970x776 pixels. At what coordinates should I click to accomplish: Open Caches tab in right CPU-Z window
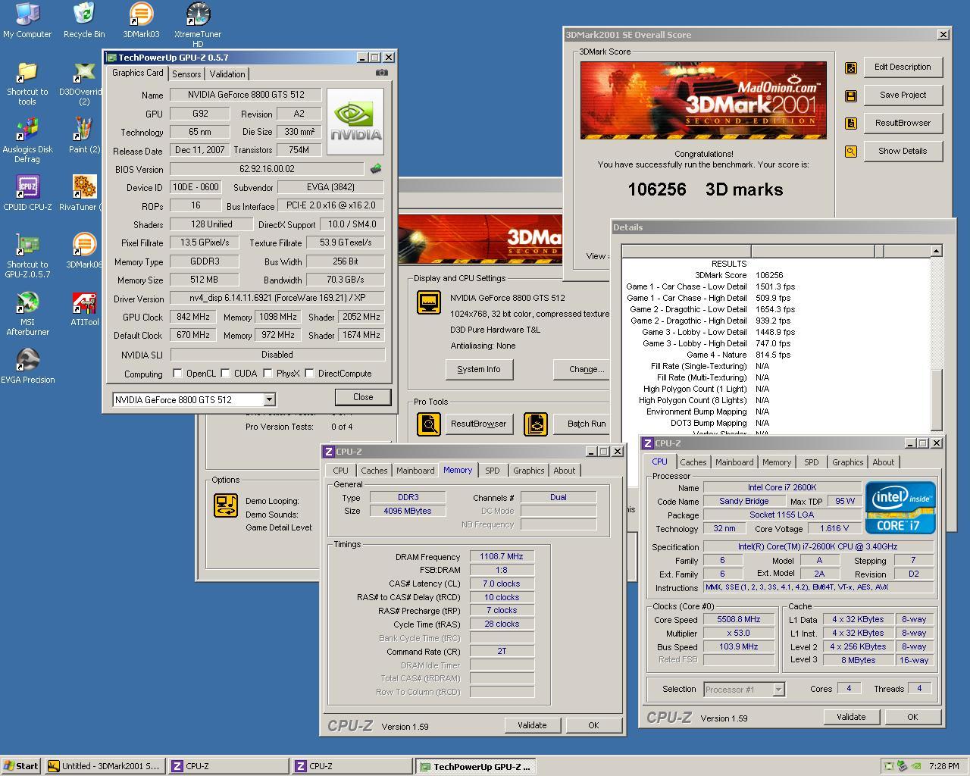[x=693, y=462]
